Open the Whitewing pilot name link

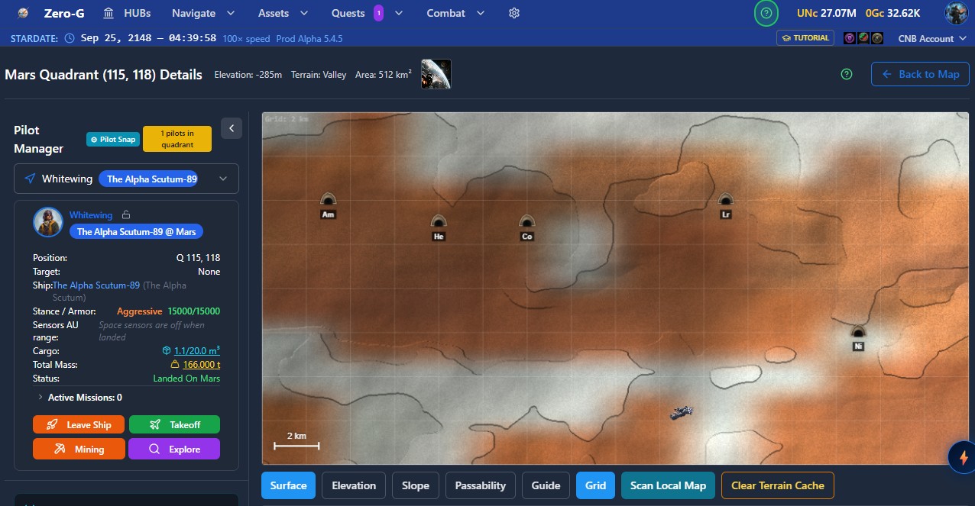[91, 215]
